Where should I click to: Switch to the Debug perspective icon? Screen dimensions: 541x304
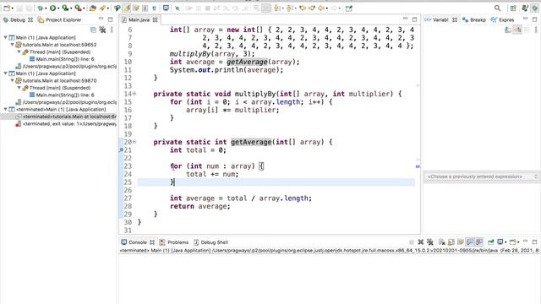(534, 8)
